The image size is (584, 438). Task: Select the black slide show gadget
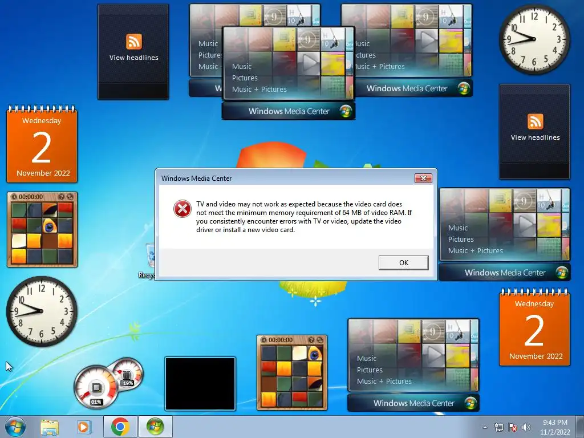(x=200, y=384)
